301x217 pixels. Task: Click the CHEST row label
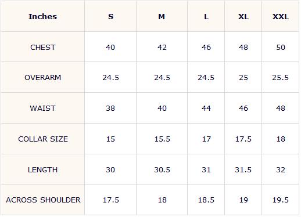tap(43, 47)
